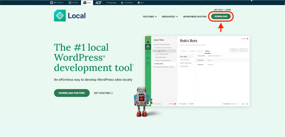Click the Local Sites briefcase sidebar icon

(x=148, y=47)
